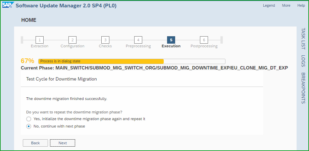Click the HOME heading
The height and width of the screenshot is (151, 309).
tap(29, 20)
